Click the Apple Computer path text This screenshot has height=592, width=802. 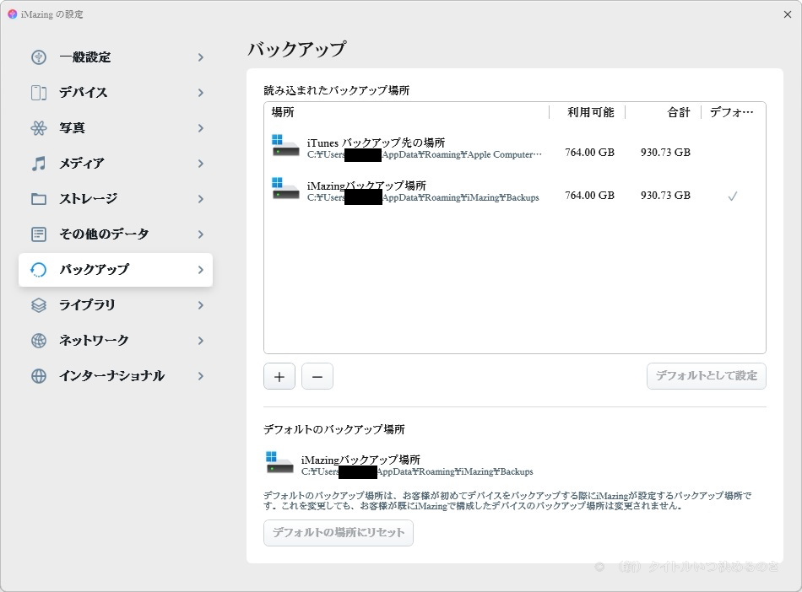coord(425,154)
